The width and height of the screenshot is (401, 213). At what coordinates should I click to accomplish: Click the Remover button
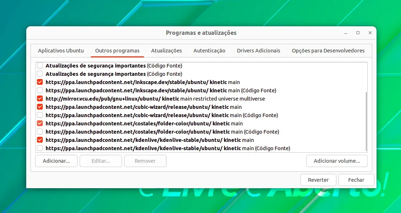[x=145, y=161]
